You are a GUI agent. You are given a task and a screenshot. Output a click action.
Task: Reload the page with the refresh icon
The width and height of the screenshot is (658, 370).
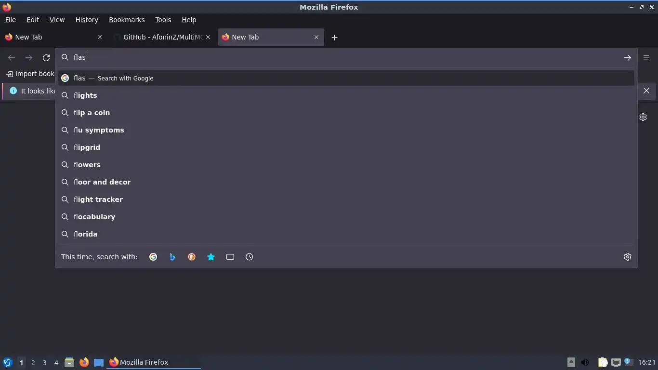(x=46, y=58)
